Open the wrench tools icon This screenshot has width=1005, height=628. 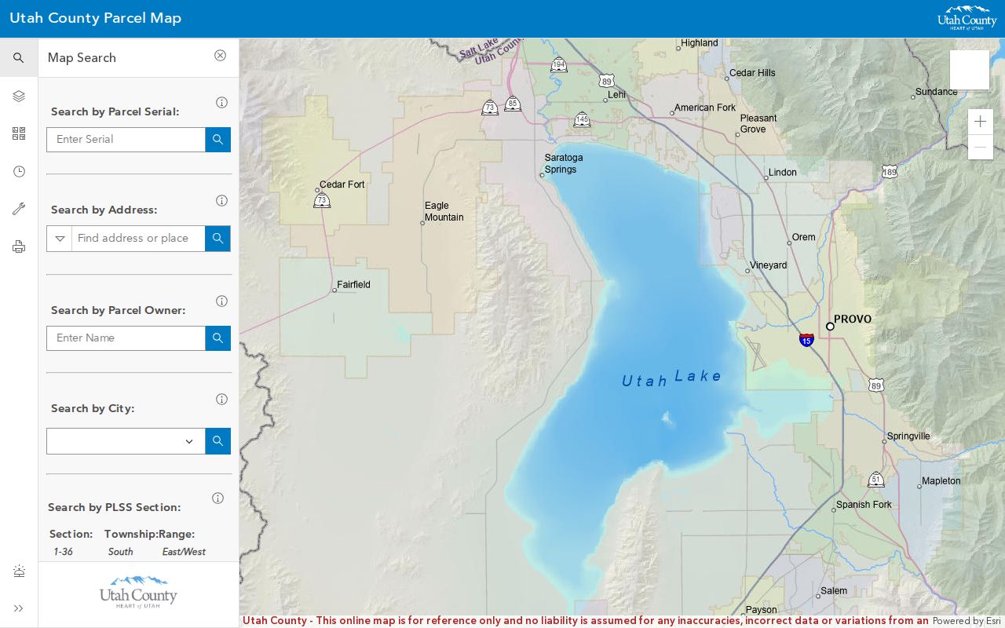[x=19, y=209]
